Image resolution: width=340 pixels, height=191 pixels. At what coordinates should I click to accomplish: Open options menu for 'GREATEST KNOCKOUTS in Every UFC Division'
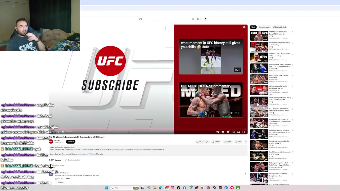[x=293, y=32]
